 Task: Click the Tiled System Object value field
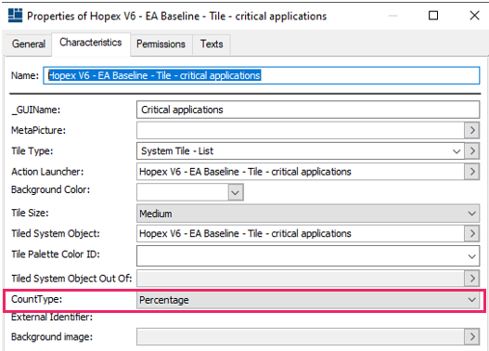click(x=301, y=233)
